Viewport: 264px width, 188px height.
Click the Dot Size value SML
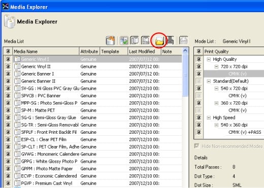pos(237,185)
